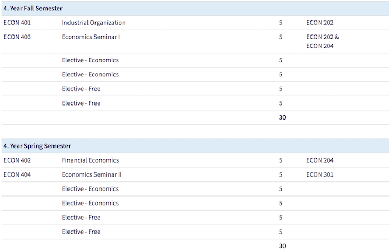The image size is (392, 252).
Task: Click the ECON 202 & ECON 204 prerequisite
Action: (x=322, y=41)
